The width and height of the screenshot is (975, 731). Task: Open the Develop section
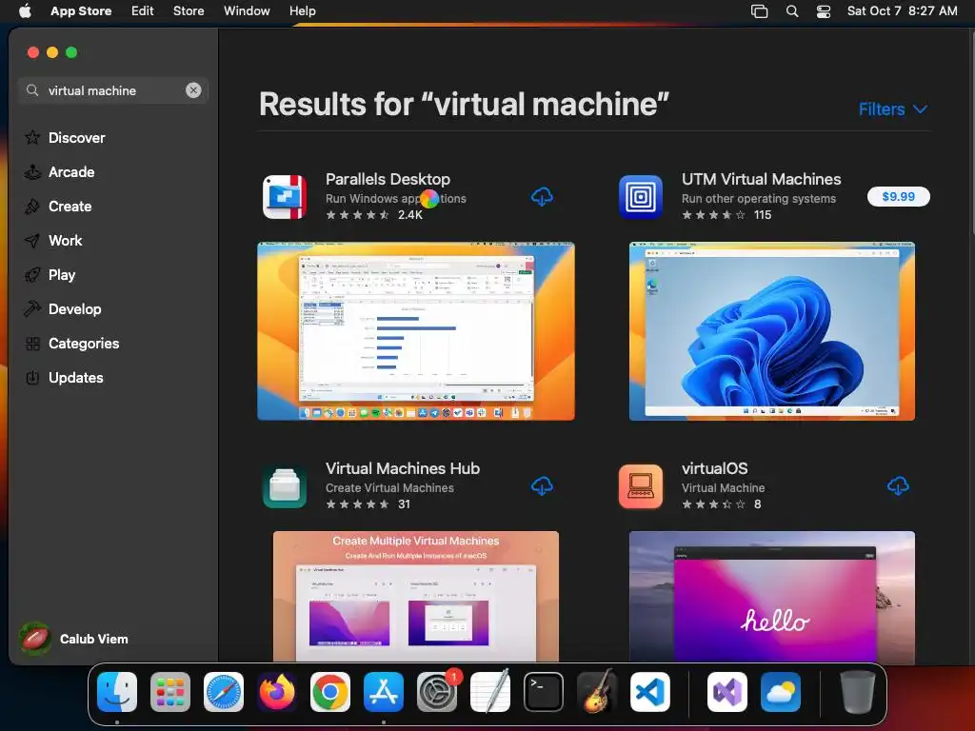coord(63,309)
